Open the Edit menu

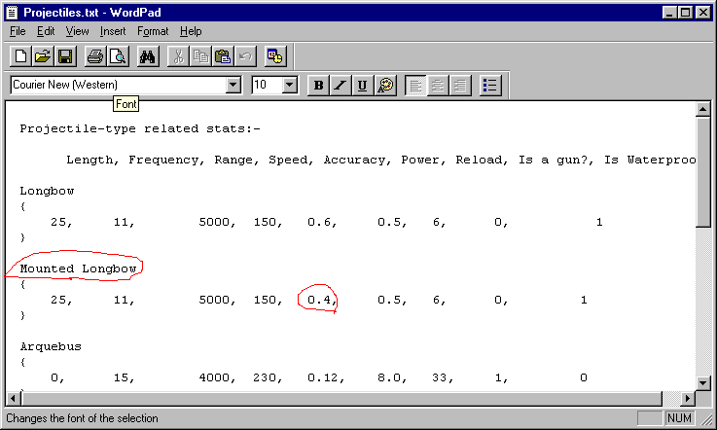coord(46,31)
